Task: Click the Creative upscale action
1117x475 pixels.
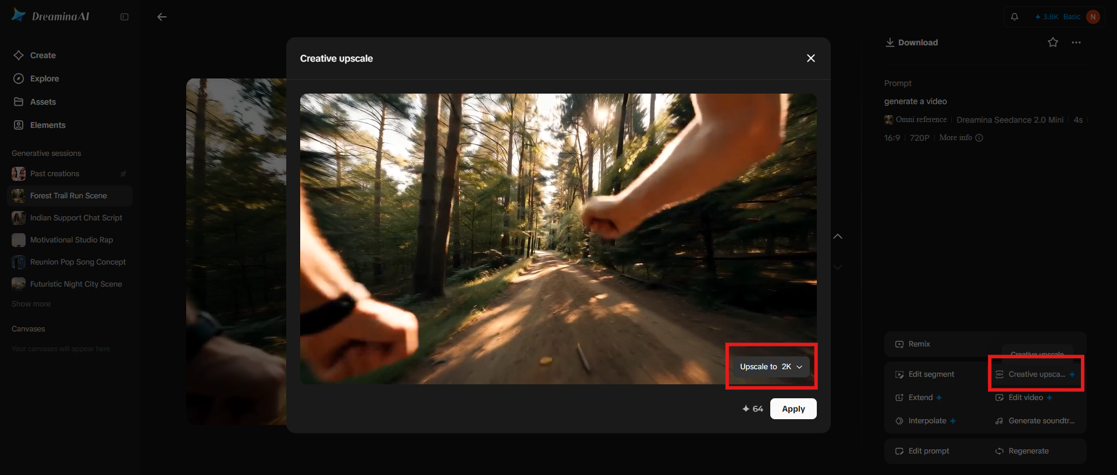Action: (x=1036, y=374)
